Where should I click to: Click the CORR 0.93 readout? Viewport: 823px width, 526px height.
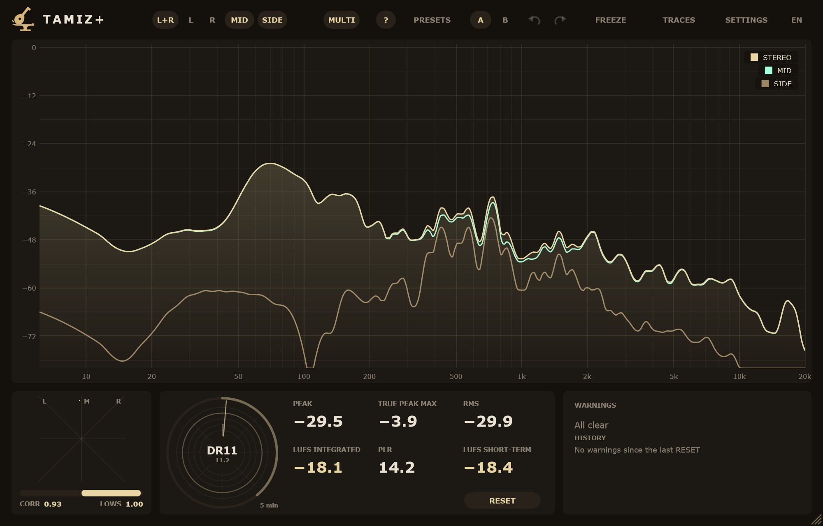pyautogui.click(x=41, y=504)
